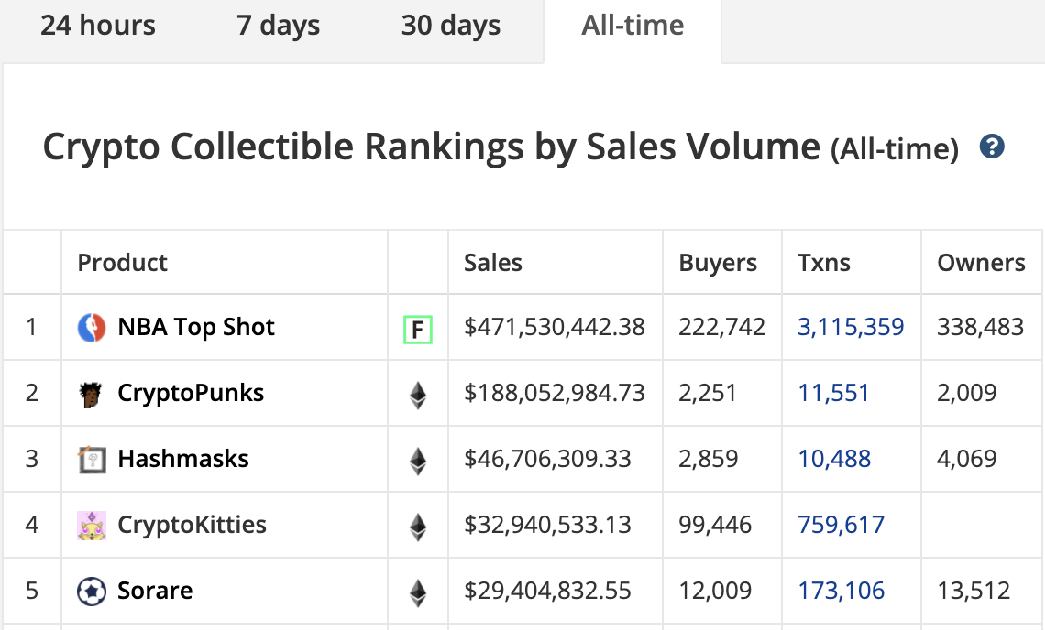Click the CryptoKitties cat icon
The image size is (1045, 630).
click(92, 526)
